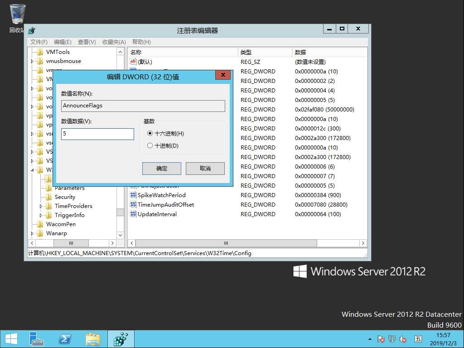Click the volume muted tray icon
This screenshot has height=348, width=464.
[x=403, y=339]
